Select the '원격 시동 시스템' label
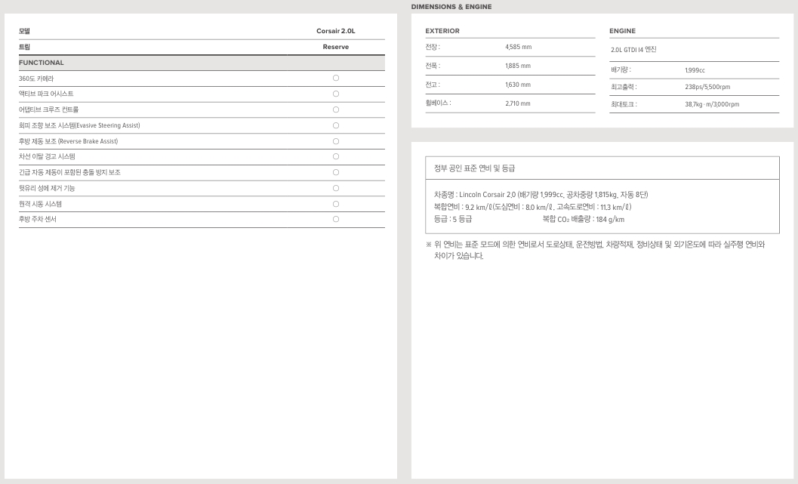This screenshot has width=798, height=484. click(x=40, y=204)
